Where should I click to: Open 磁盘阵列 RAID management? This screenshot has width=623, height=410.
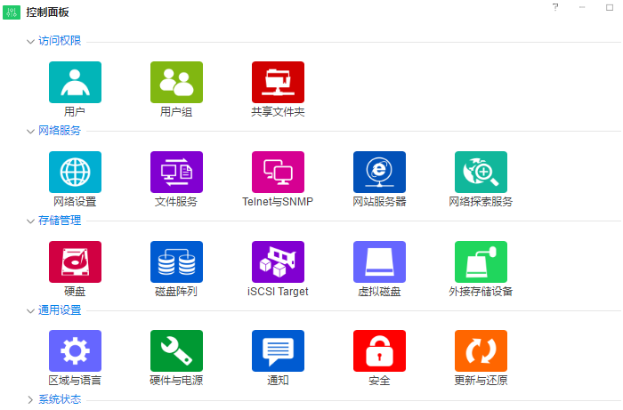click(176, 262)
